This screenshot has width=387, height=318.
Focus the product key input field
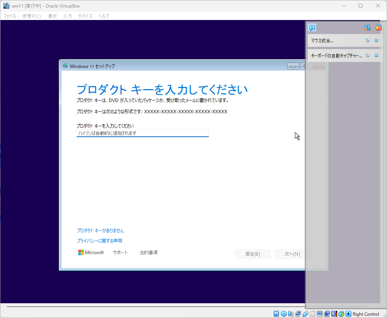(x=143, y=133)
